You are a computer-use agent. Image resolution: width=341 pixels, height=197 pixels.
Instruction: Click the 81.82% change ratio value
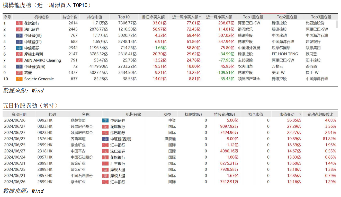tap(329, 139)
